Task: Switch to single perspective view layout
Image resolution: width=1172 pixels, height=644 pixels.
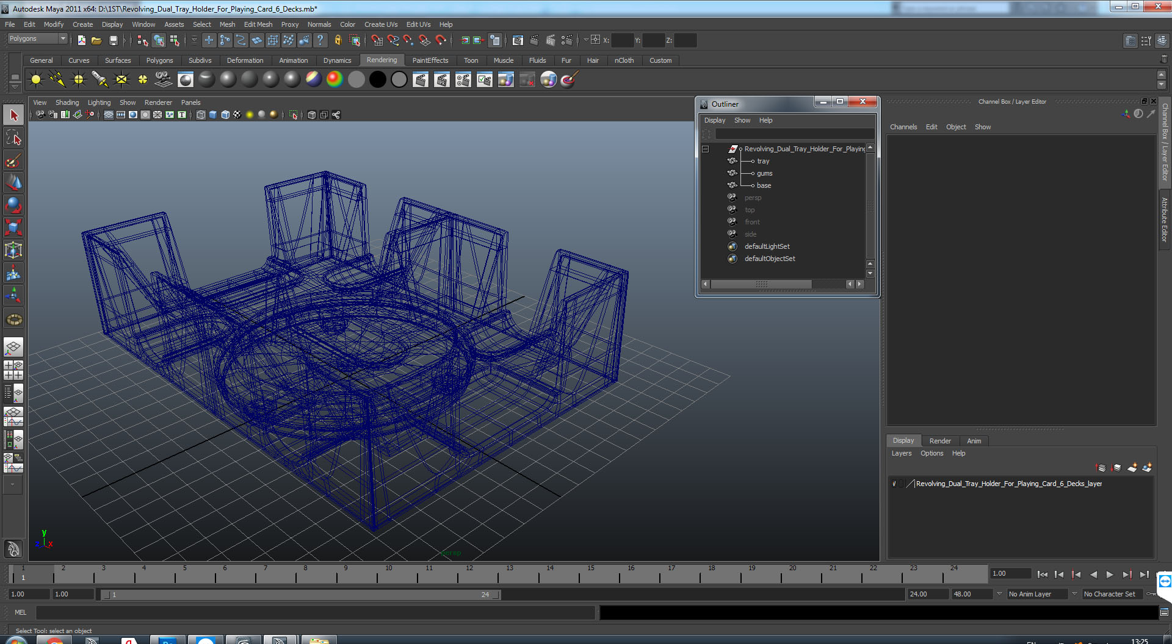Action: (13, 348)
